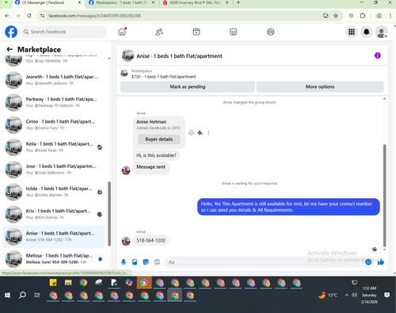Open a new browser tab with plus
This screenshot has width=396, height=313.
238,2
